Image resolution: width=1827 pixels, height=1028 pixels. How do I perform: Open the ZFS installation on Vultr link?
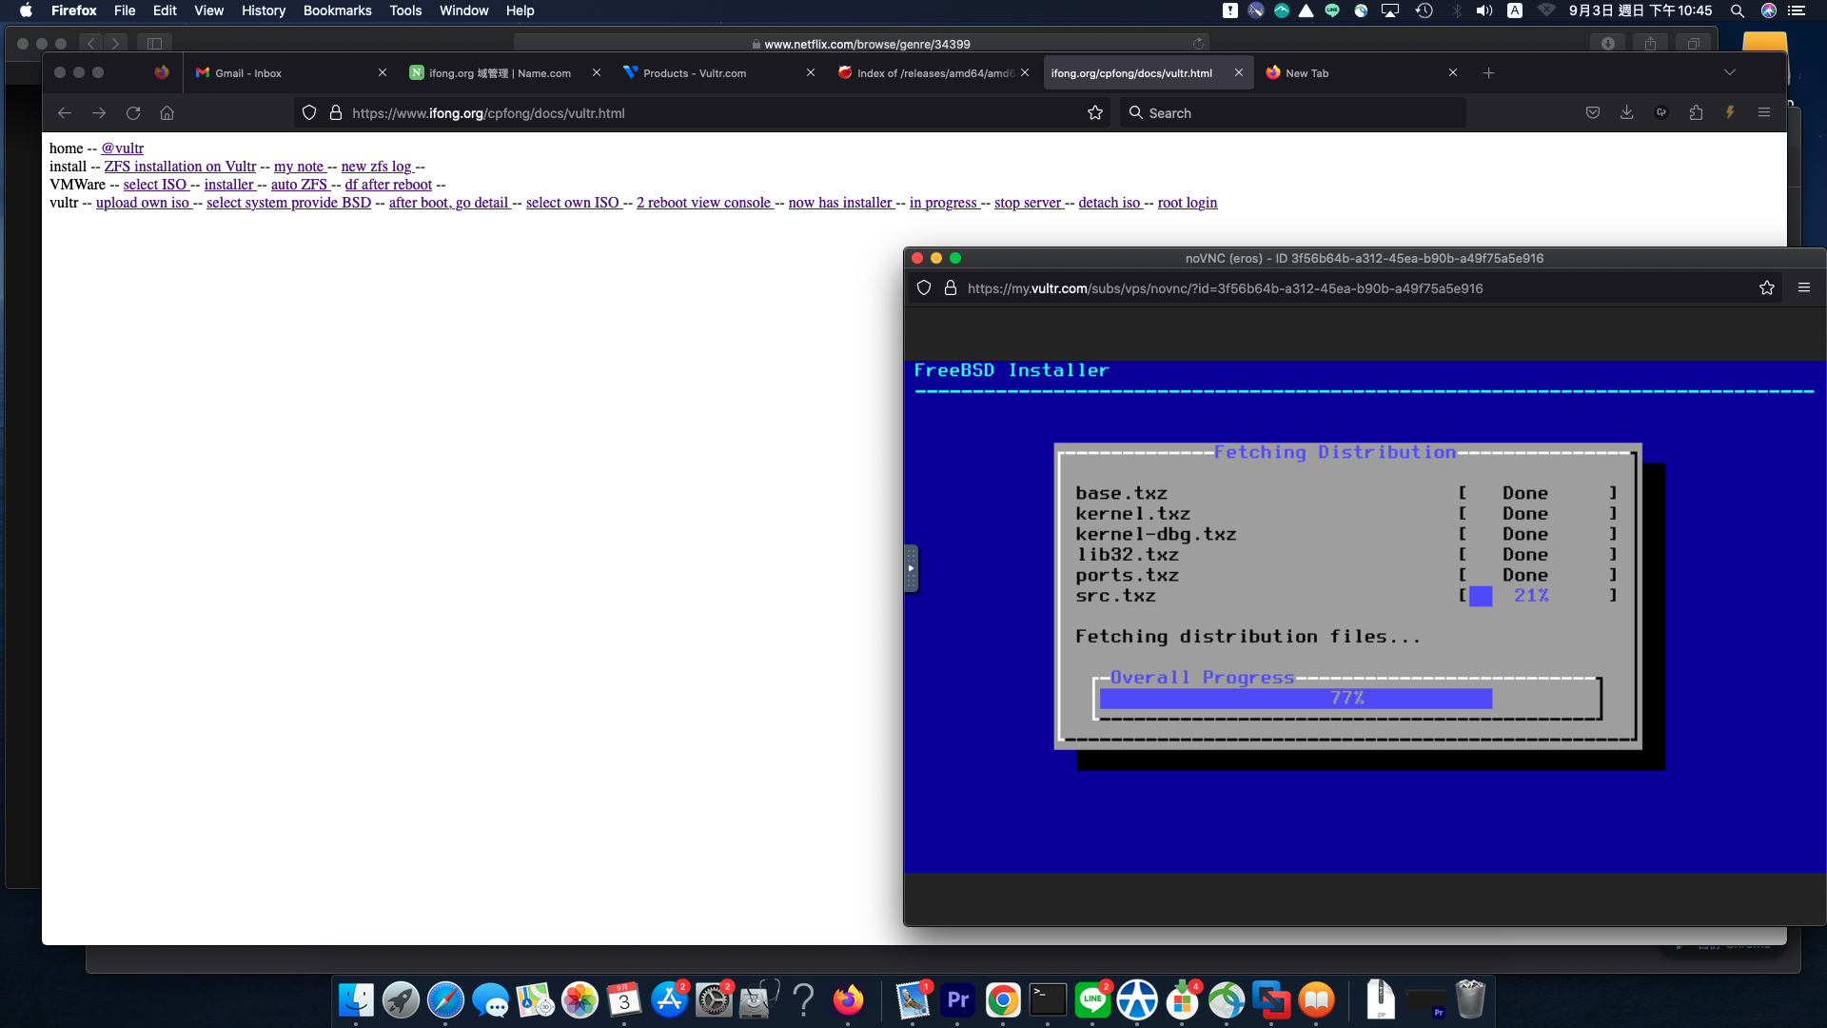(x=180, y=167)
